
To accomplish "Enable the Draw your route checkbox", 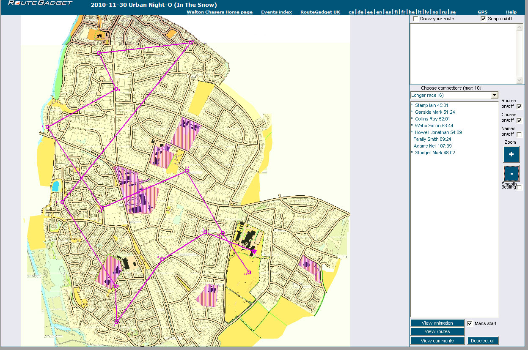I will [416, 19].
